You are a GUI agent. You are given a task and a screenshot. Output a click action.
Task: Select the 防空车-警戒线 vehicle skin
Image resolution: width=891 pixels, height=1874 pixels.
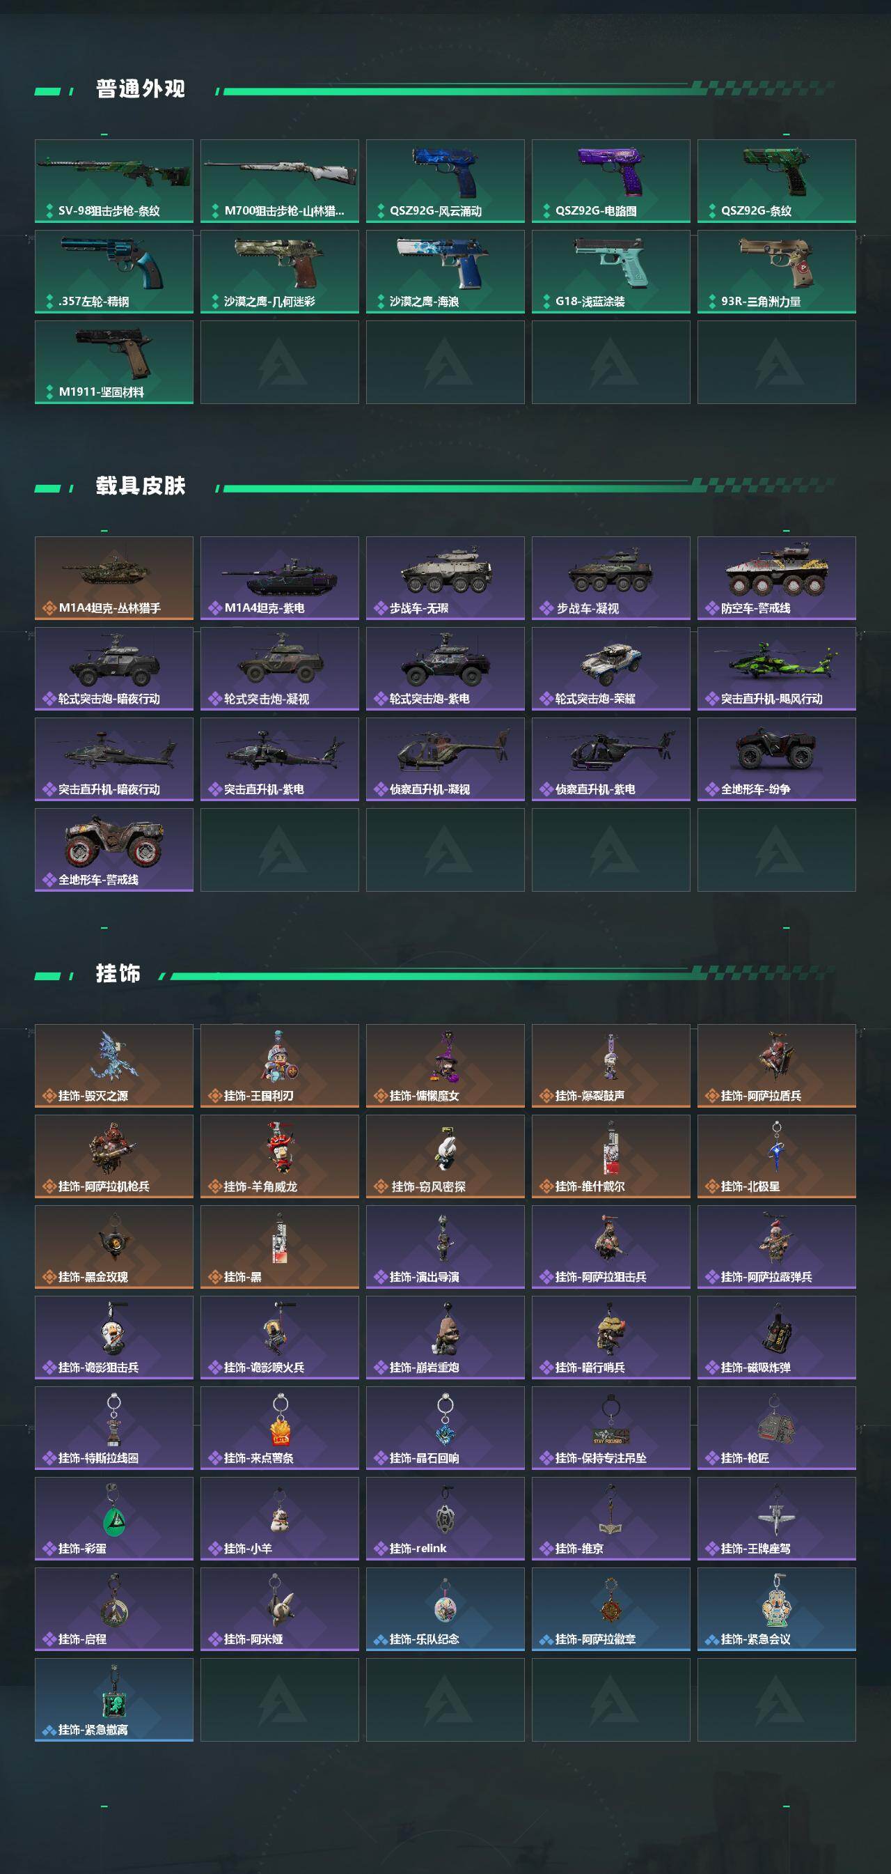(x=777, y=578)
